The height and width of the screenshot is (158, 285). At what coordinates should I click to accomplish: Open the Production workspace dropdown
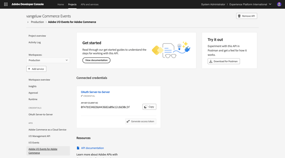coord(48,60)
